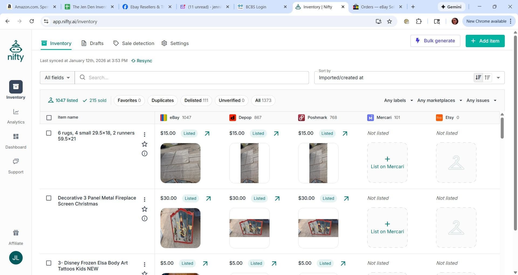Open the Nifty logo home link

coord(16,51)
